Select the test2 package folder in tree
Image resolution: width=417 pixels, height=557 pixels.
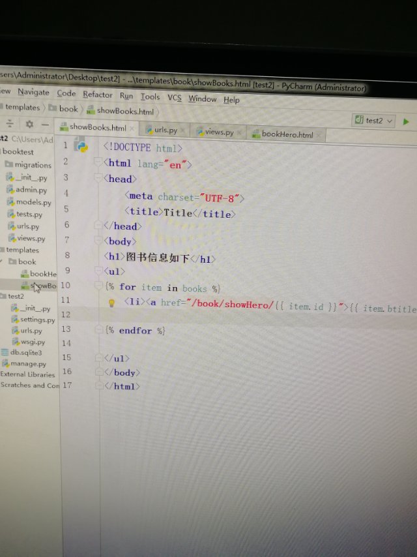(x=14, y=296)
